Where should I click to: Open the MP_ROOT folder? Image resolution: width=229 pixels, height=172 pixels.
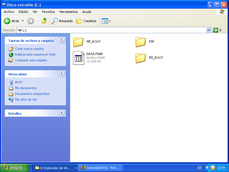pyautogui.click(x=78, y=42)
